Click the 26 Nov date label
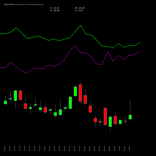This screenshot has width=156, height=156. click(x=70, y=148)
